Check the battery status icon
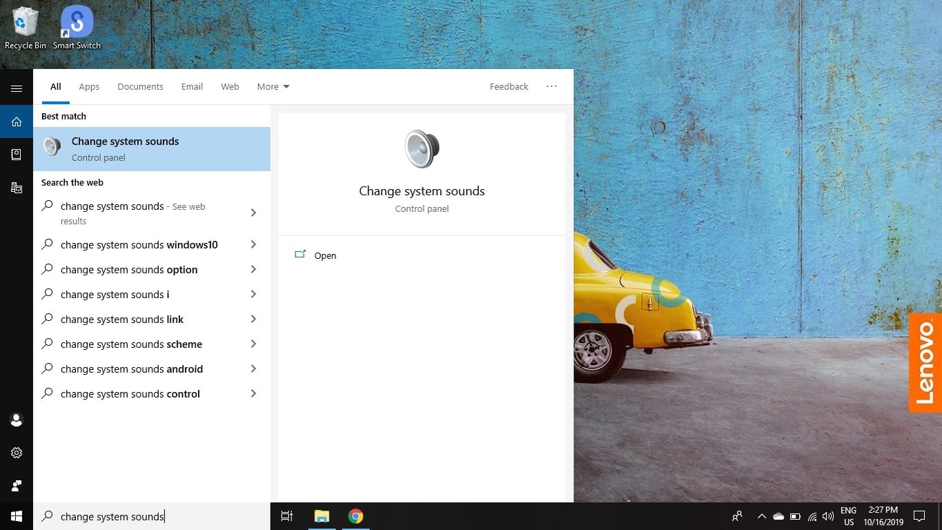This screenshot has height=530, width=942. pyautogui.click(x=795, y=516)
